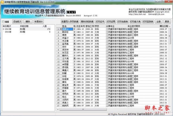Expand the 2013年 tree node
The image size is (173, 116).
pos(3,29)
